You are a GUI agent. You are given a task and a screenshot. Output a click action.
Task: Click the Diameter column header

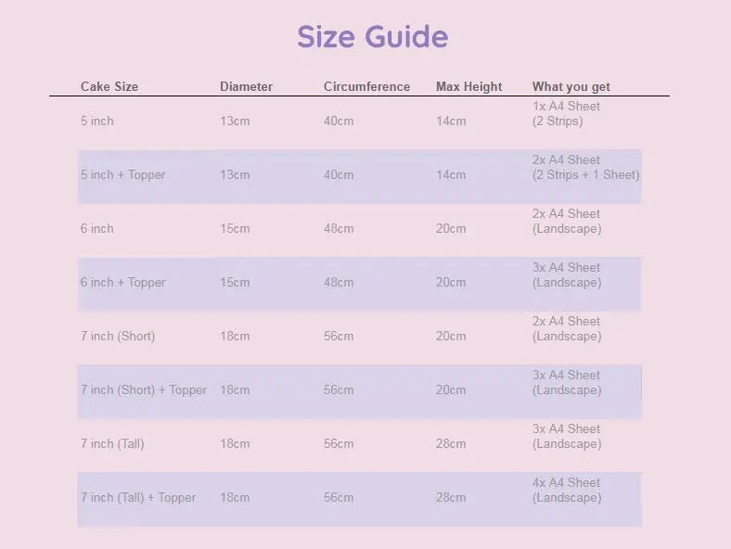246,87
